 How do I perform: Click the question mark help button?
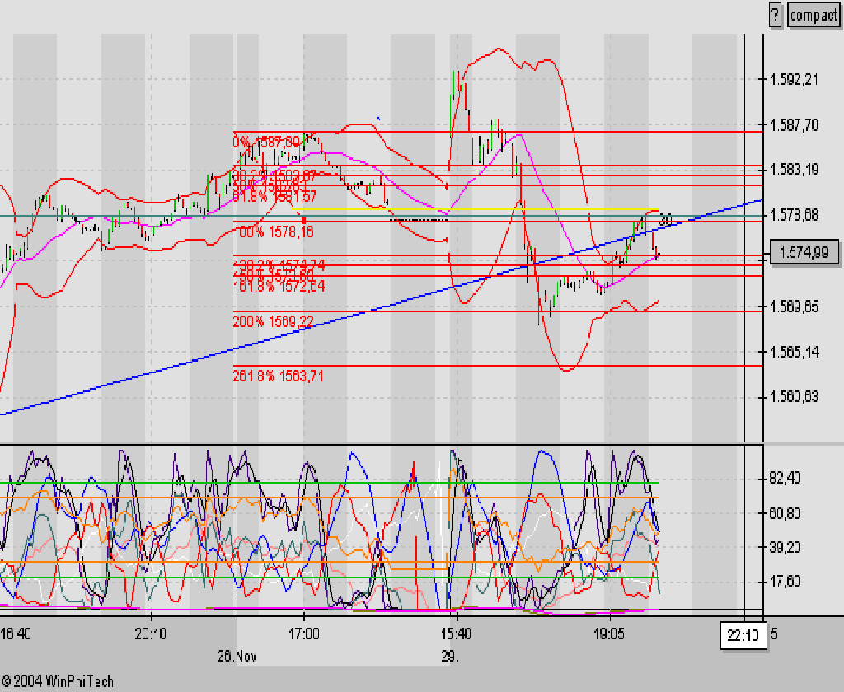click(774, 15)
